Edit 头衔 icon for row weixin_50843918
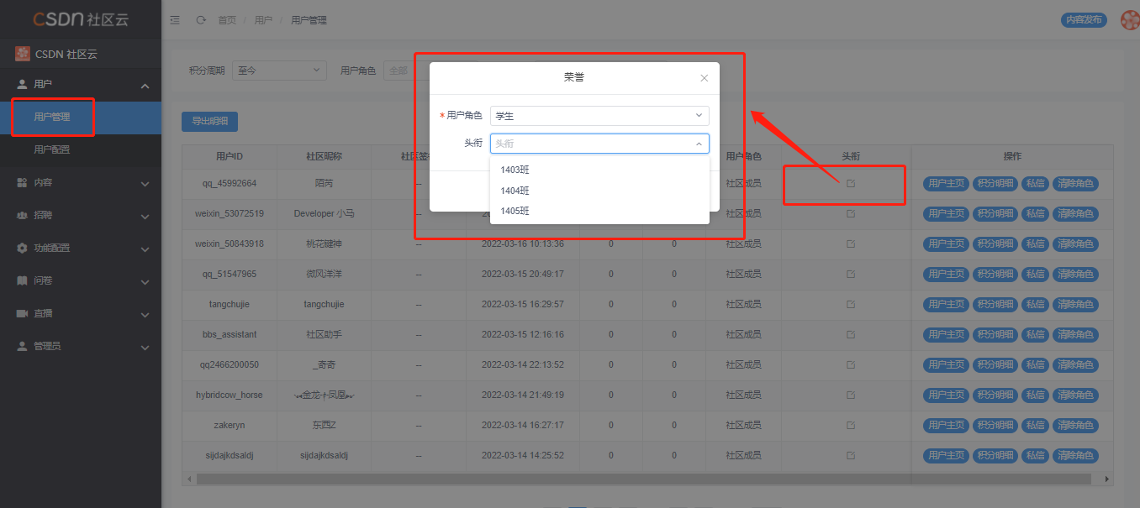1140x508 pixels. coord(851,244)
